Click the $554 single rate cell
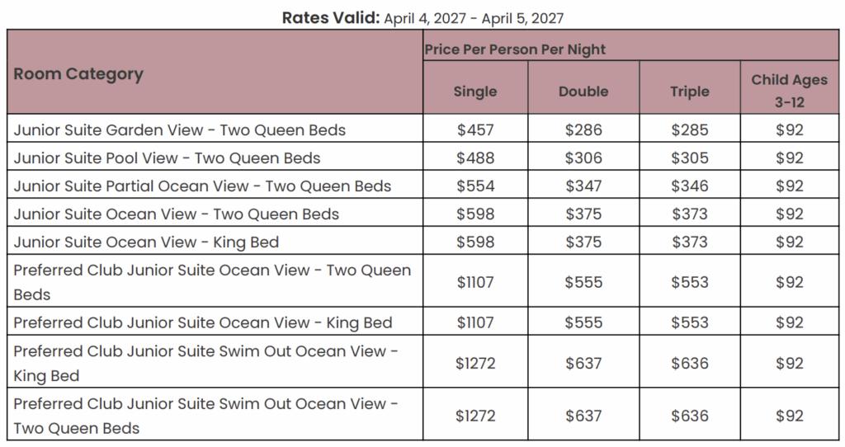 [x=475, y=186]
